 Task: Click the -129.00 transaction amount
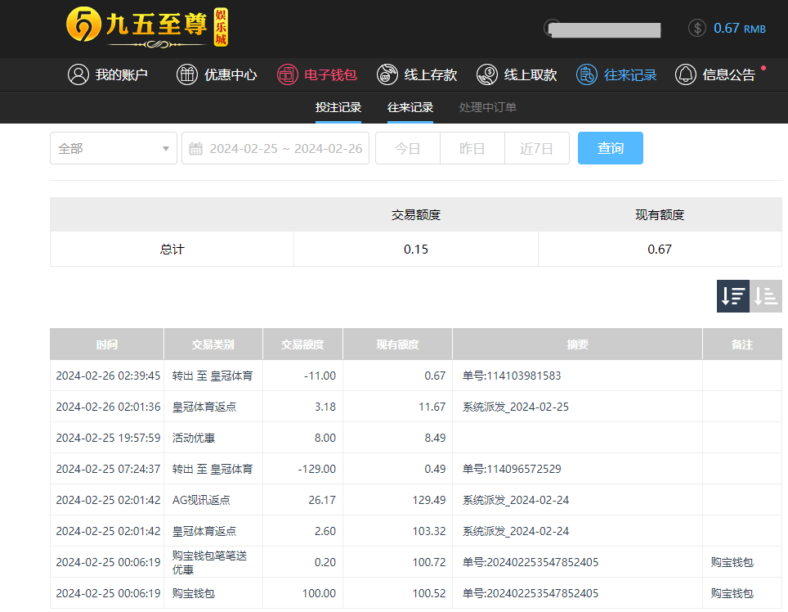click(x=316, y=469)
